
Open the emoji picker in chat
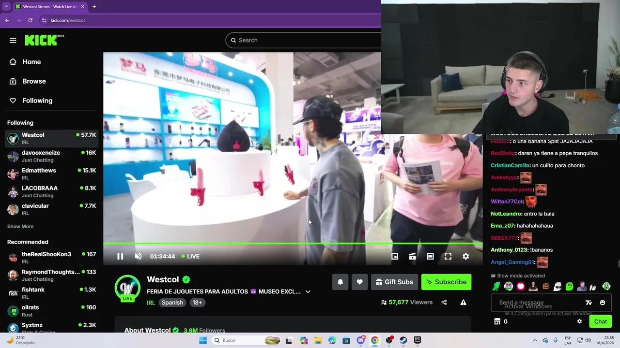point(603,303)
